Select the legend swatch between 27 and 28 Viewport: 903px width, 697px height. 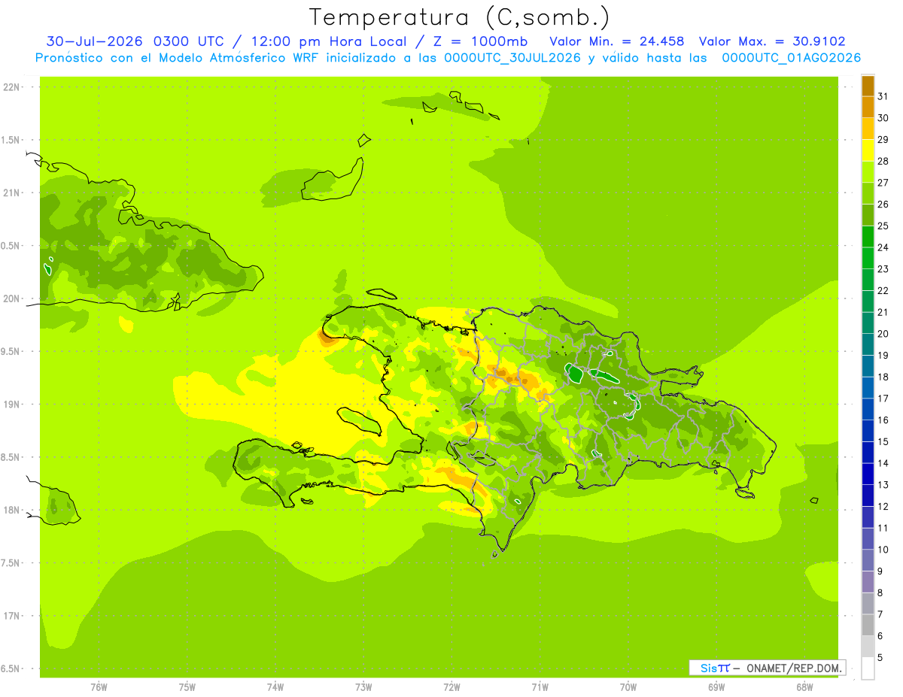pyautogui.click(x=868, y=172)
